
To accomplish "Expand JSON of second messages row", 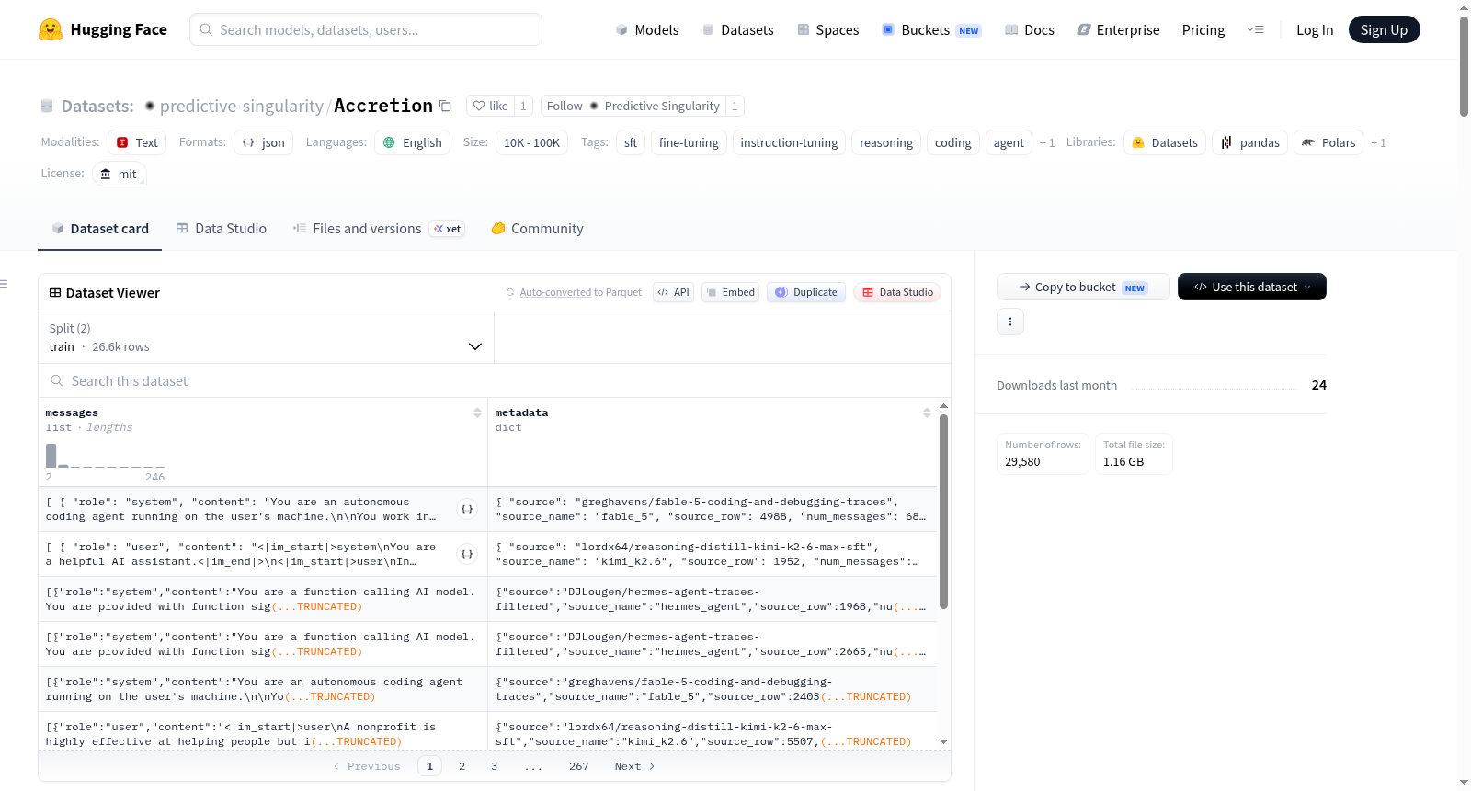I will tap(467, 554).
